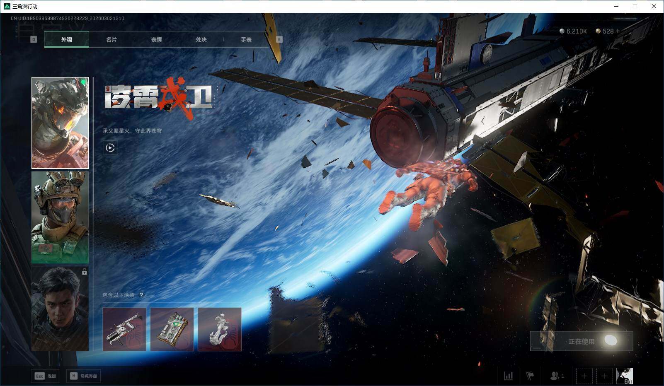Switch to the 外观 tab
The height and width of the screenshot is (386, 664).
(x=66, y=39)
